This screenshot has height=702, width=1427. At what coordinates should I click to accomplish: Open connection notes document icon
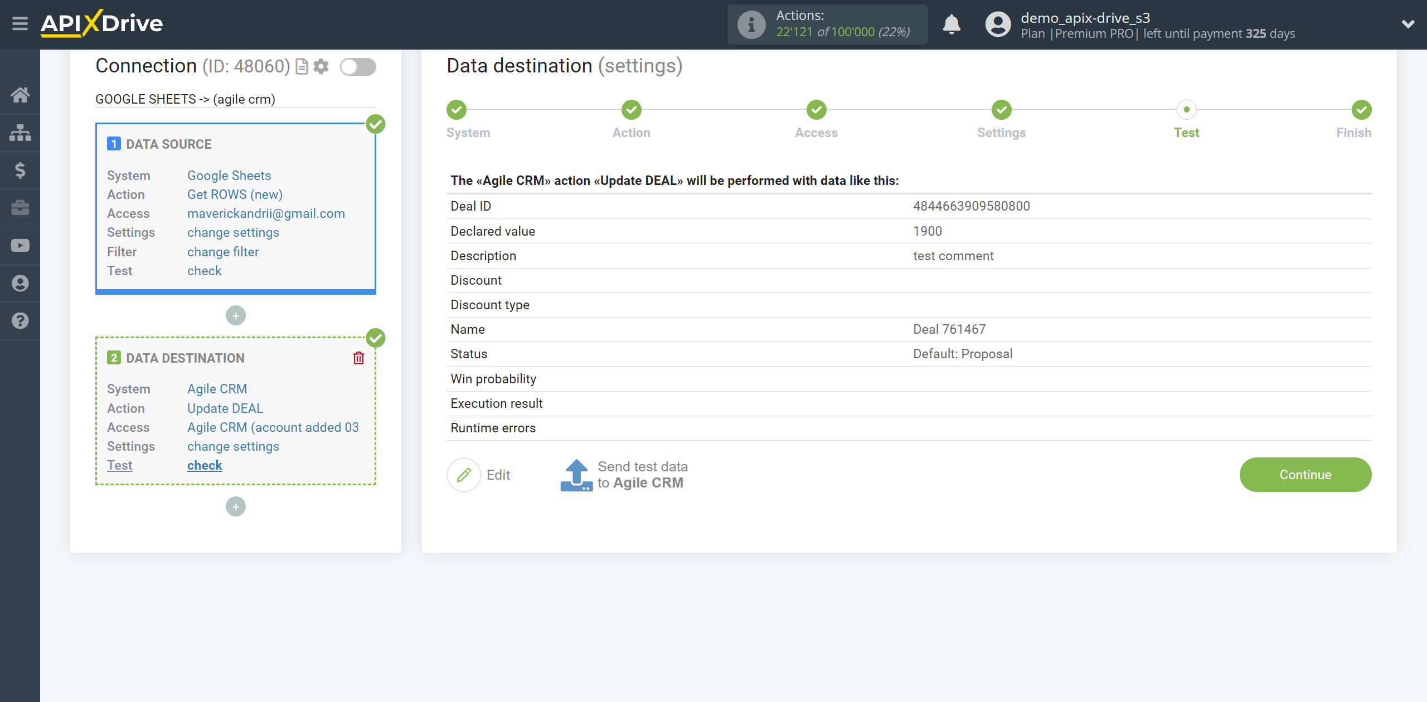pyautogui.click(x=302, y=67)
